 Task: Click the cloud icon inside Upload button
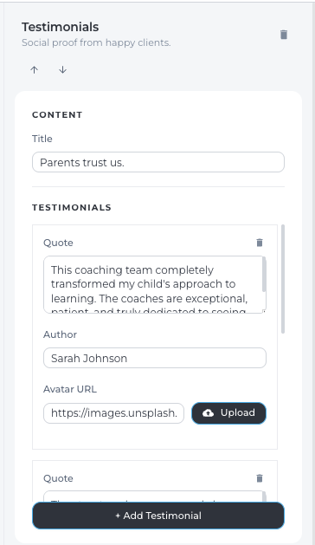pos(208,413)
